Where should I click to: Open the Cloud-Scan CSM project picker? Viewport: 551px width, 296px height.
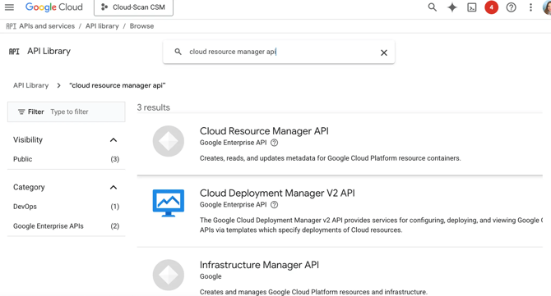coord(133,7)
